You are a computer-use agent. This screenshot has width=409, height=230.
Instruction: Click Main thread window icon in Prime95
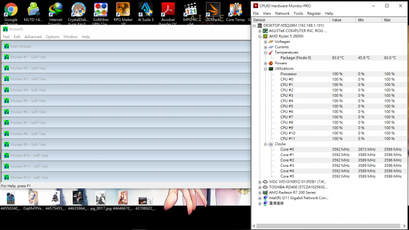[6, 46]
